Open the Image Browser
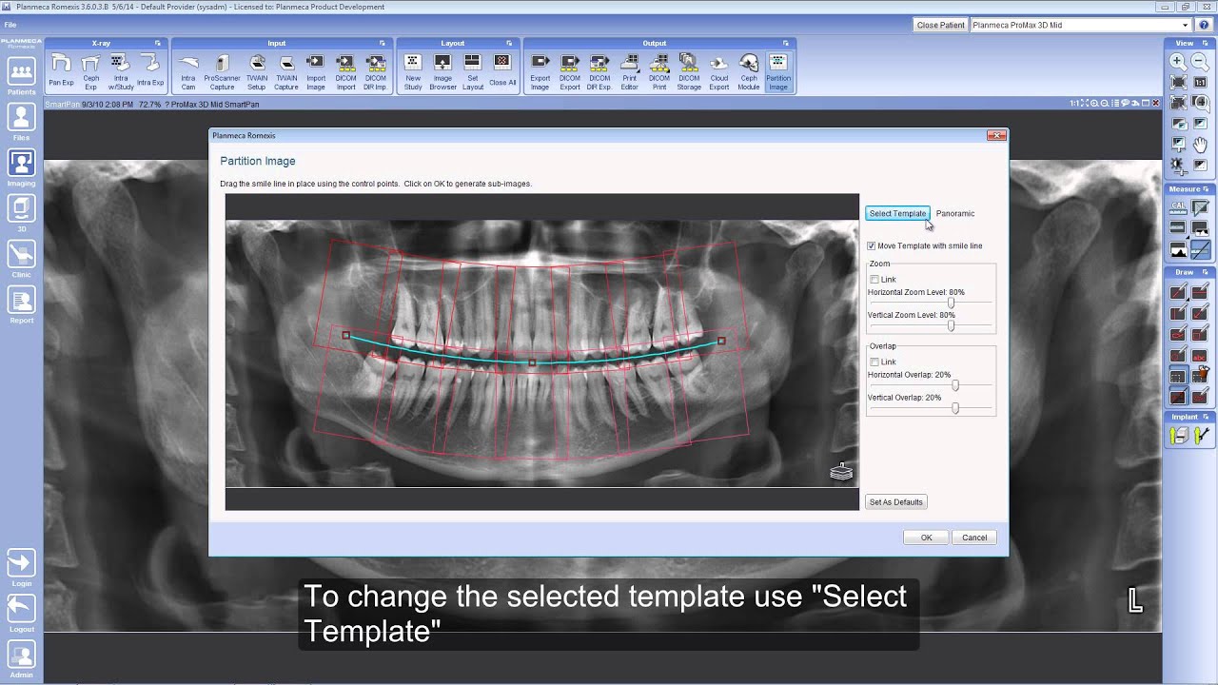The image size is (1218, 685). pos(442,71)
